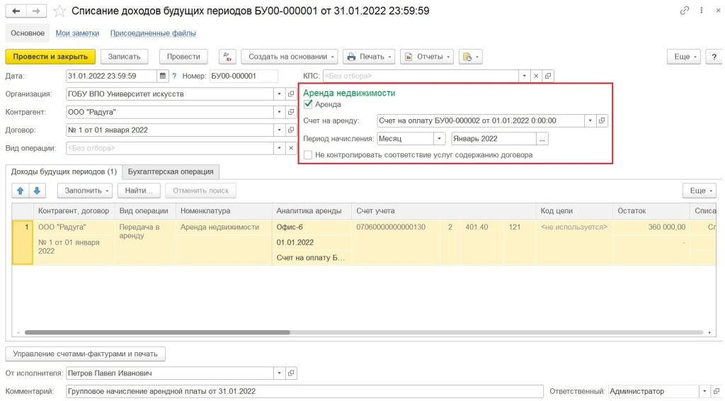Click Управление счетами-фактурами и печать button
Screen dimensions: 725x401
click(86, 354)
